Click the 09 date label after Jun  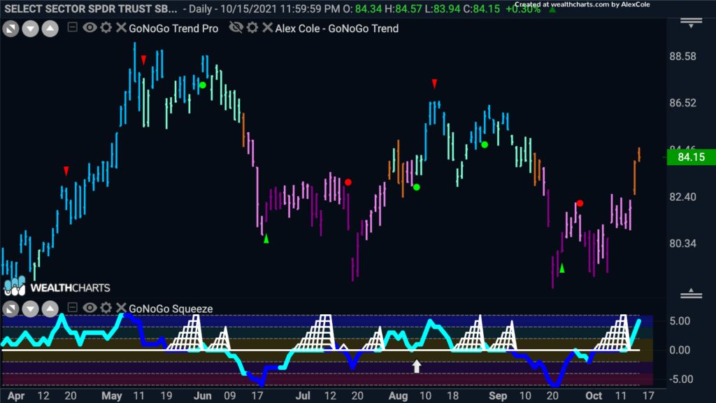coord(229,396)
